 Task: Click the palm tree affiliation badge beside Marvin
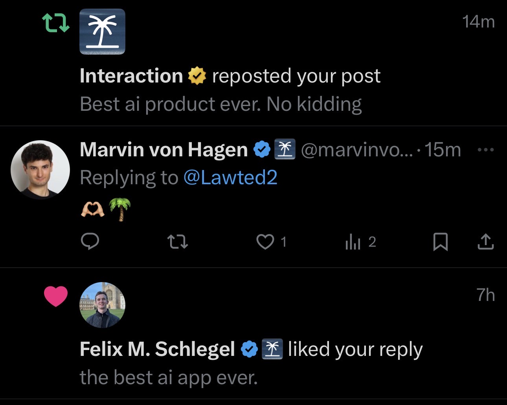click(x=284, y=150)
